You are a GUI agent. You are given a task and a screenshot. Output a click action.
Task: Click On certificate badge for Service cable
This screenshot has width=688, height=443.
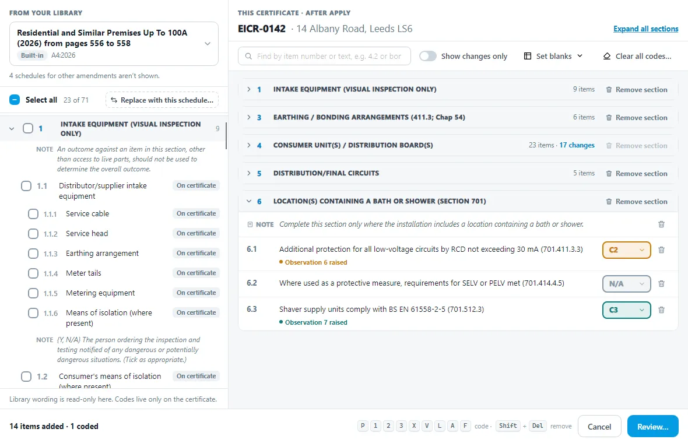(x=196, y=213)
